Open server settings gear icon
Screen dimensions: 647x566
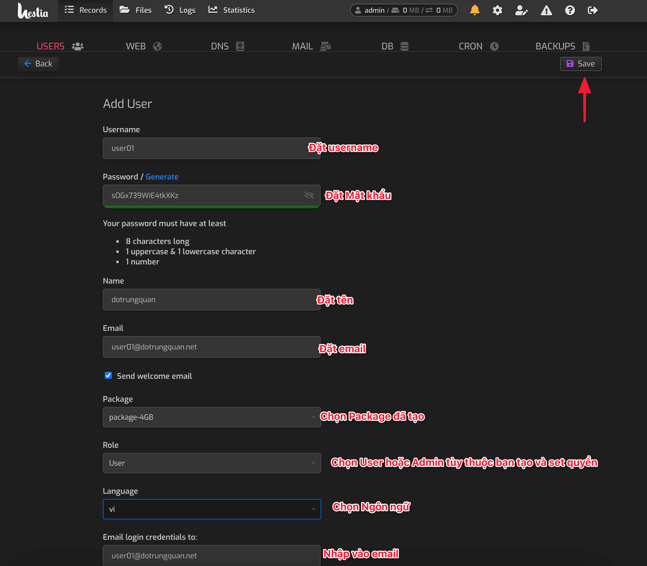click(x=497, y=10)
